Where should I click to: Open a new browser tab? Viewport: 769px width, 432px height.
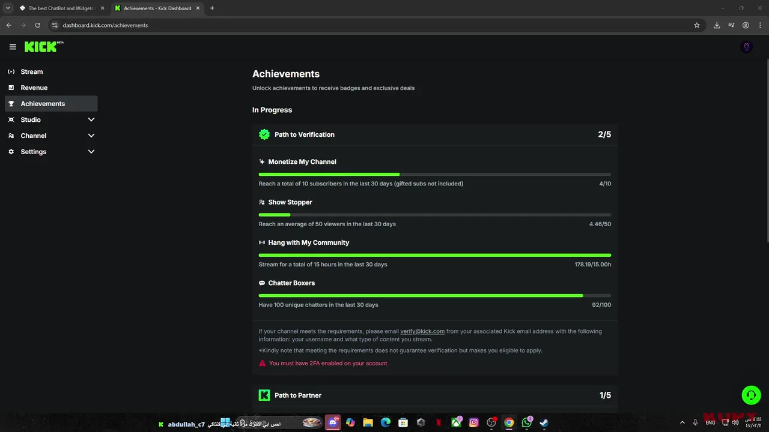[212, 8]
